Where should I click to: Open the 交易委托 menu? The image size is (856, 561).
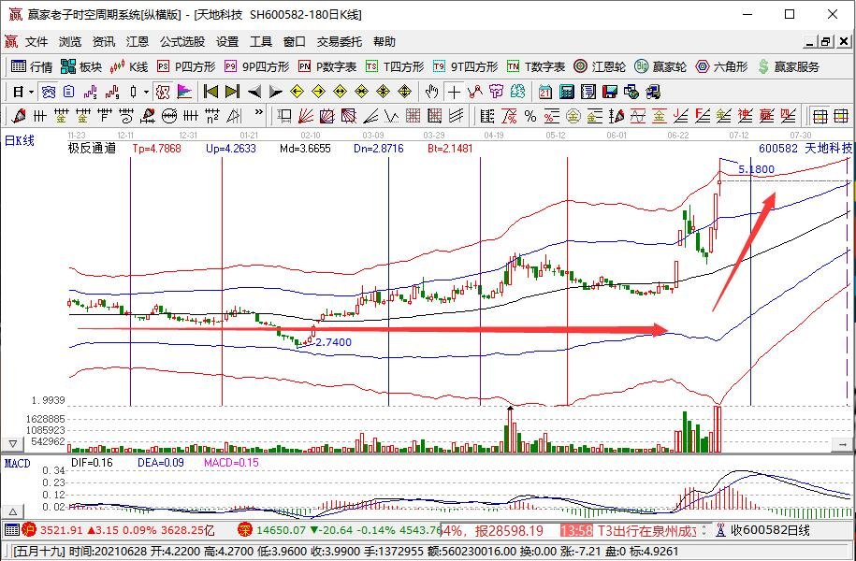tap(339, 42)
